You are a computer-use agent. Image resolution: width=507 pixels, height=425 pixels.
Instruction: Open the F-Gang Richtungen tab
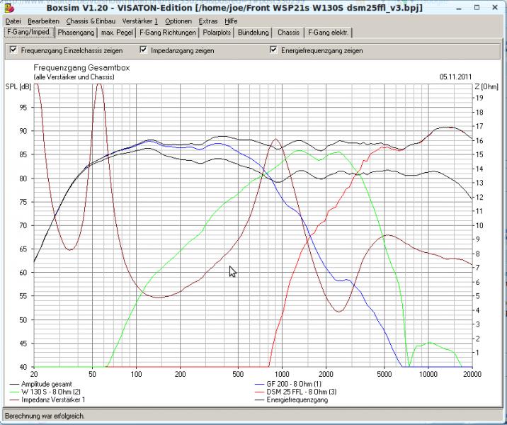click(168, 33)
